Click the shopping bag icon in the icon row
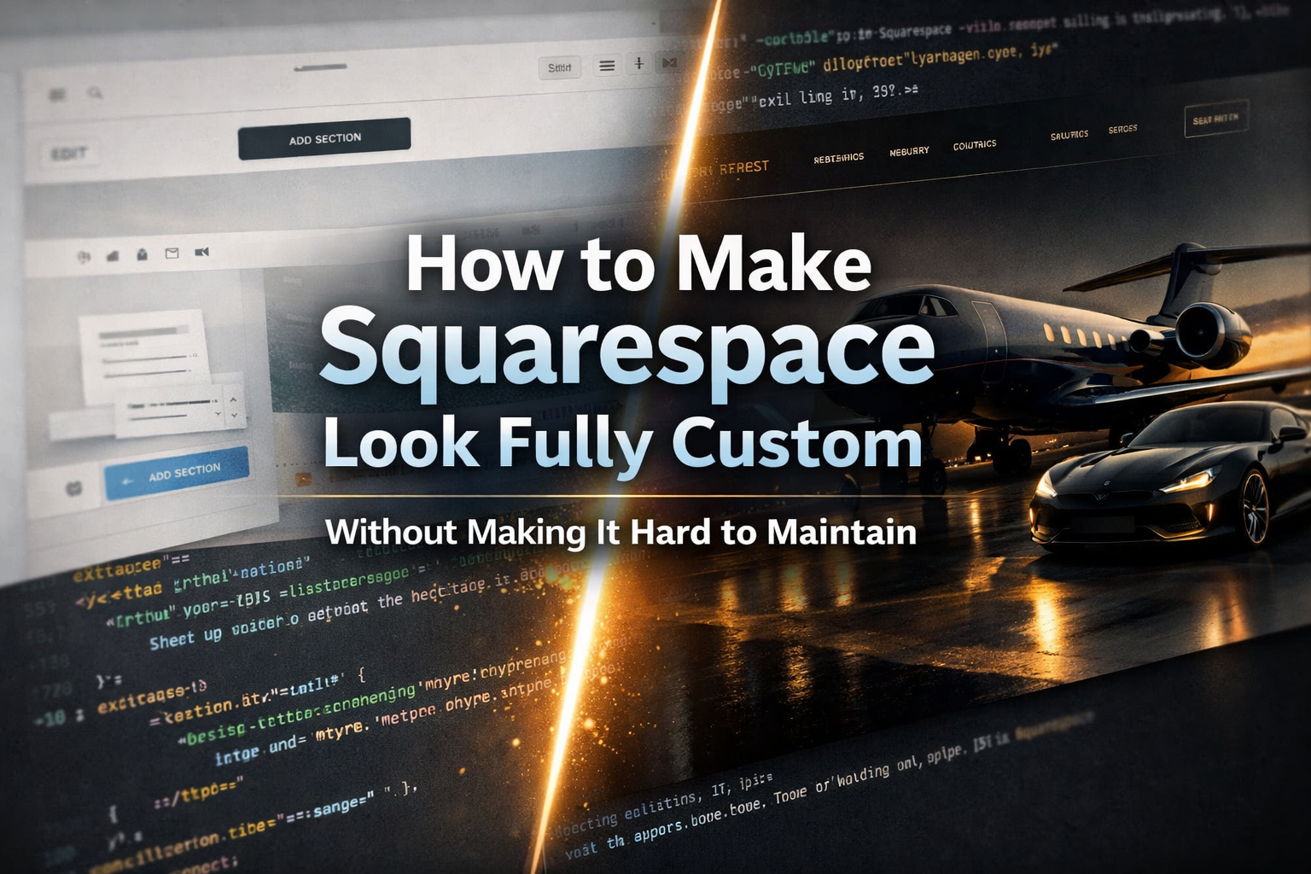 pos(142,253)
